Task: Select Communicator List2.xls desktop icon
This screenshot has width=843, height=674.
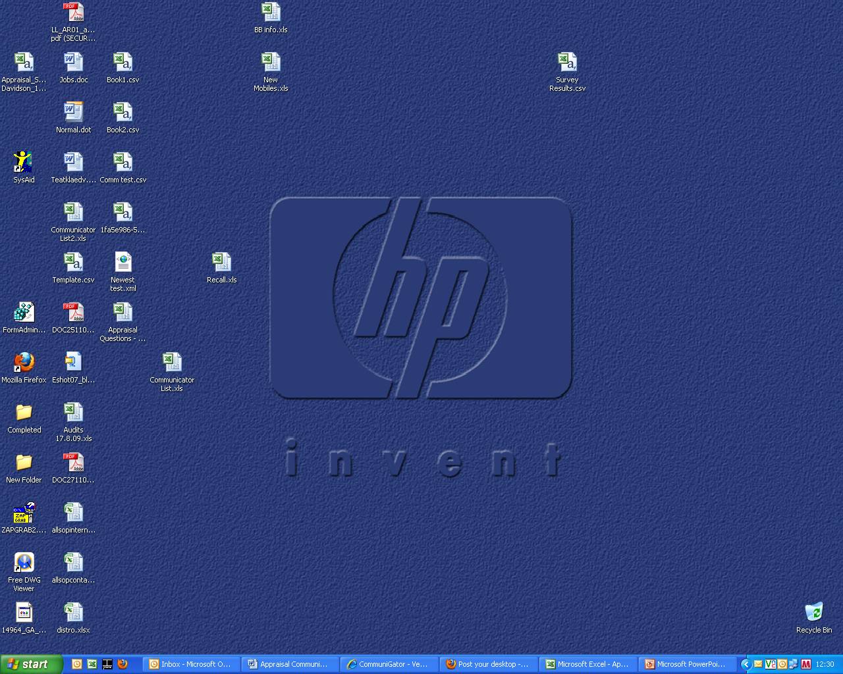Action: point(74,222)
